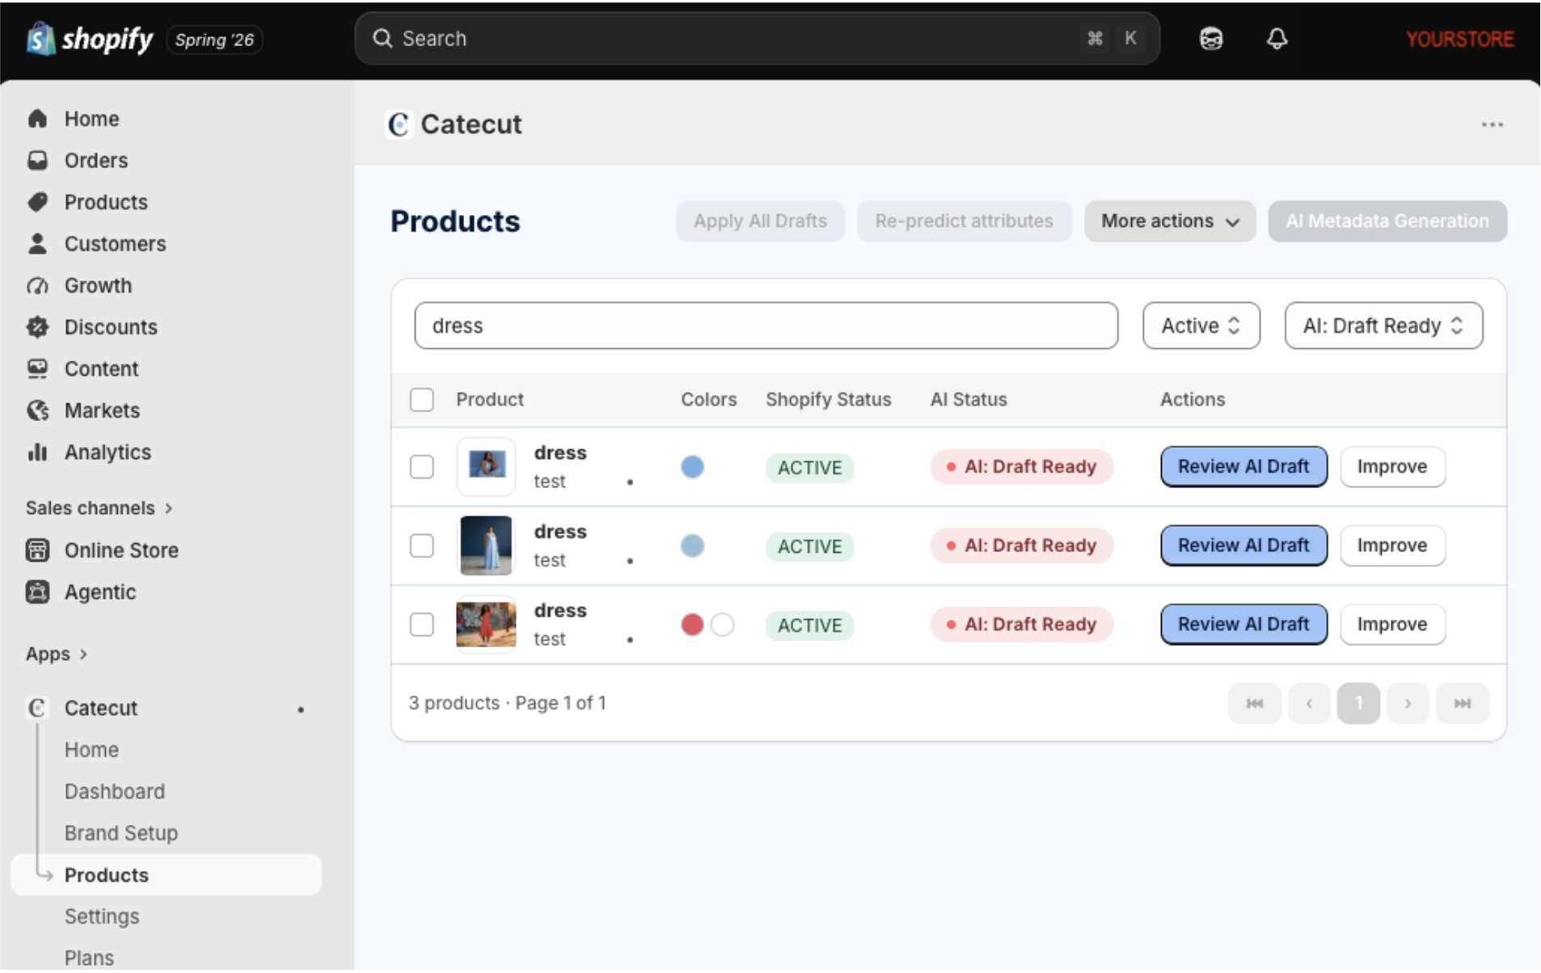Image resolution: width=1541 pixels, height=973 pixels.
Task: Check the second dress row with light blue swatch
Action: [x=421, y=546]
